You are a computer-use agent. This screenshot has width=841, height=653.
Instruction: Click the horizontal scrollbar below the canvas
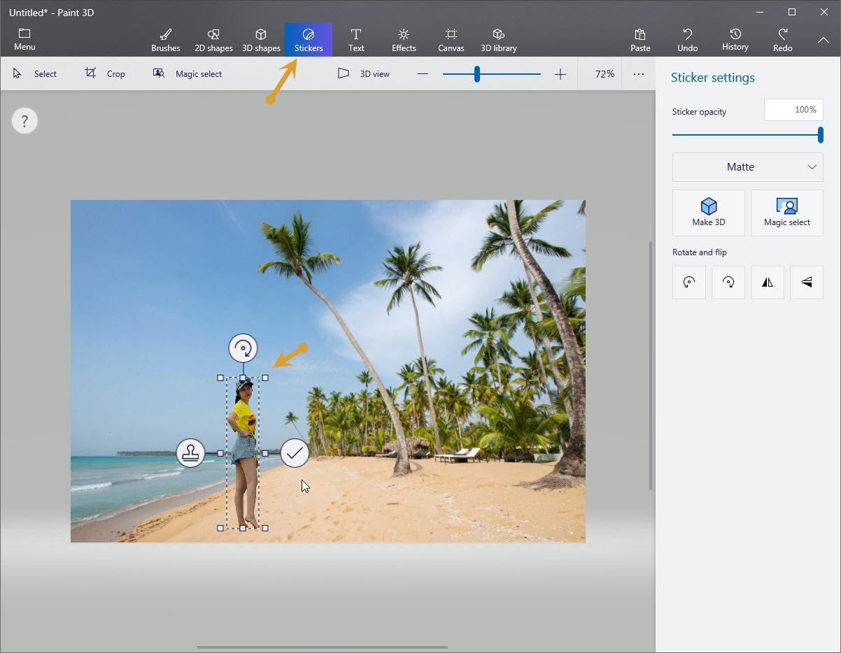coord(323,647)
